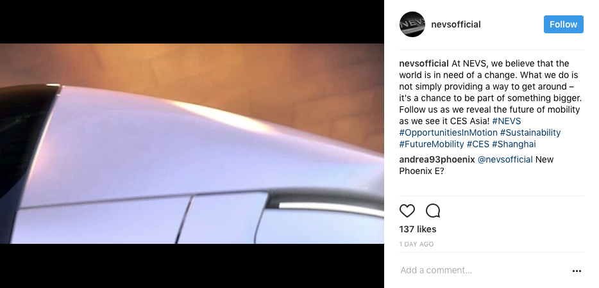Open the #Sustainability hashtag
The height and width of the screenshot is (288, 599).
530,132
